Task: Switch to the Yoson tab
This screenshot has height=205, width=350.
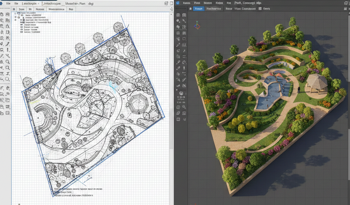Action: [x=199, y=9]
